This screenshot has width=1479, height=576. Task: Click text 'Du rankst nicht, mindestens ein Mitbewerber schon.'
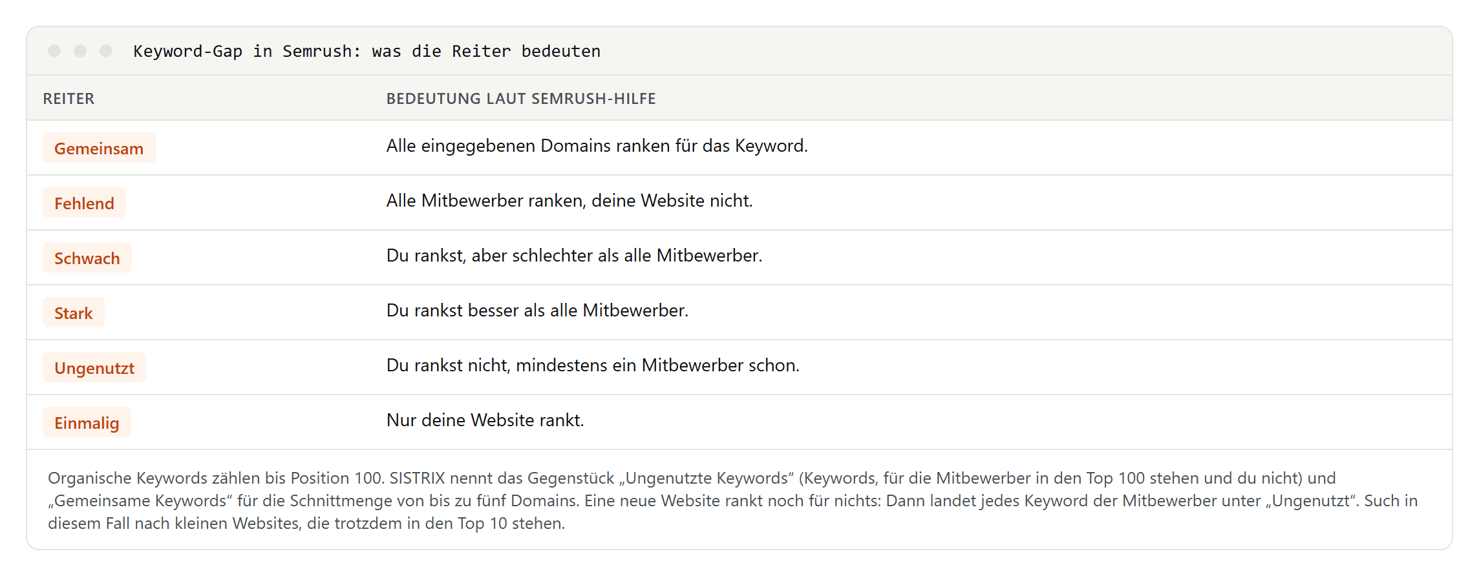click(x=593, y=365)
